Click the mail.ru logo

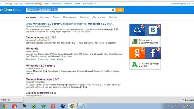point(11,10)
